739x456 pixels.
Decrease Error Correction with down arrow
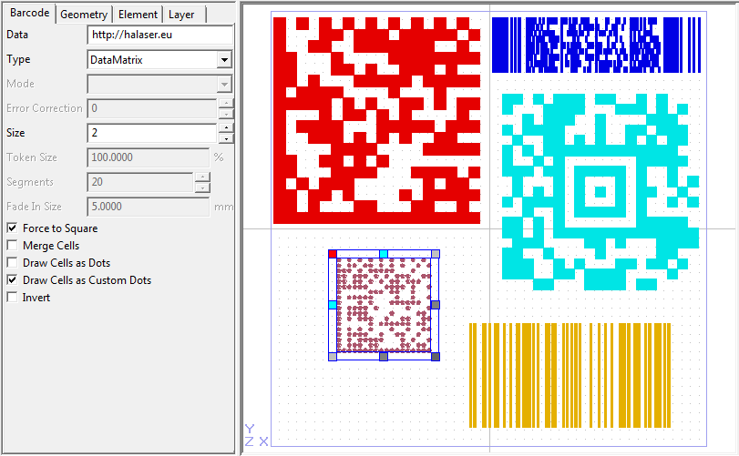tap(226, 114)
